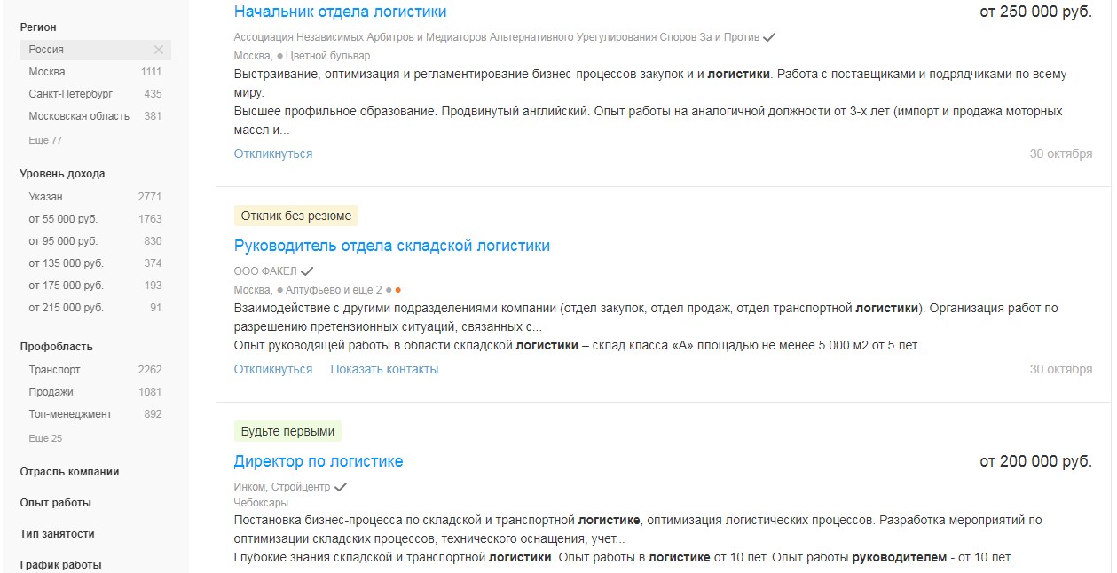Image resolution: width=1117 pixels, height=573 pixels.
Task: Click the verified checkmark beside Инком, Стройцентр
Action: 341,487
